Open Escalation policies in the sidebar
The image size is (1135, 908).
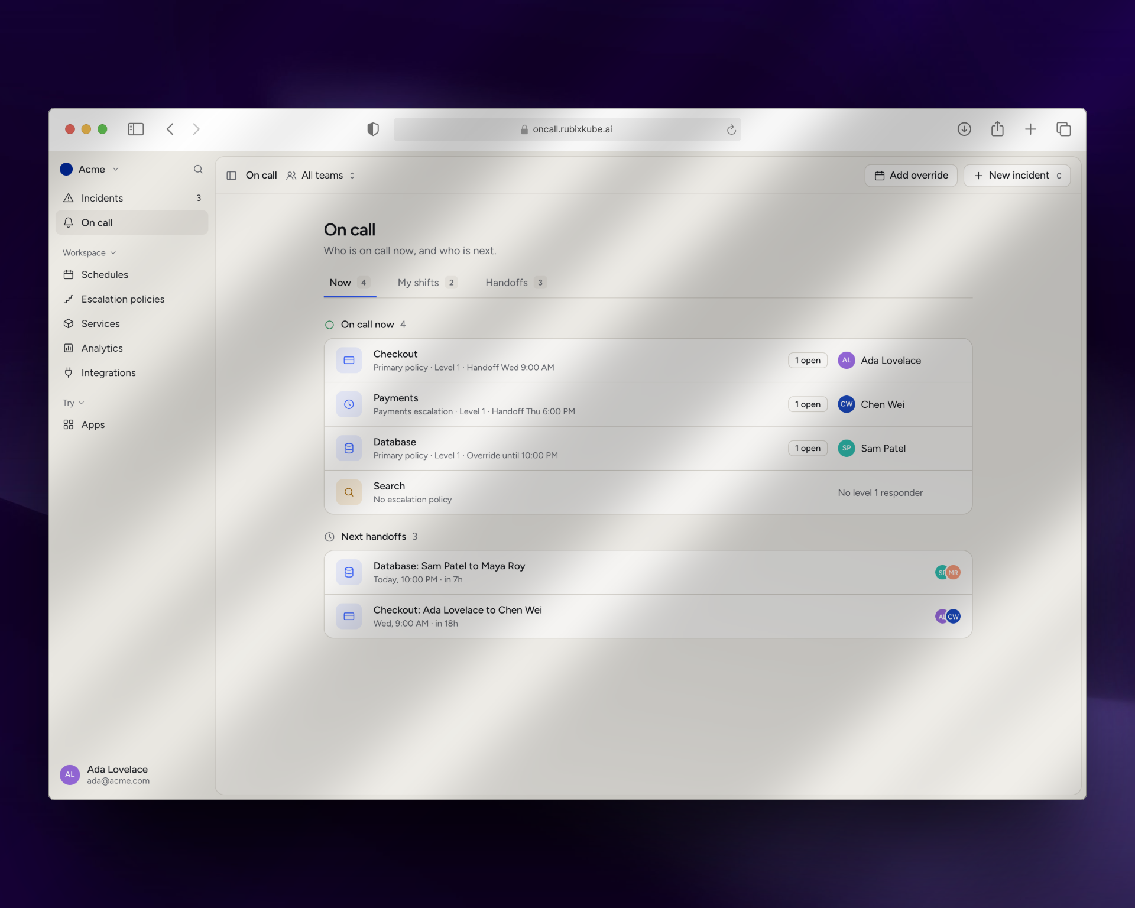pyautogui.click(x=132, y=299)
